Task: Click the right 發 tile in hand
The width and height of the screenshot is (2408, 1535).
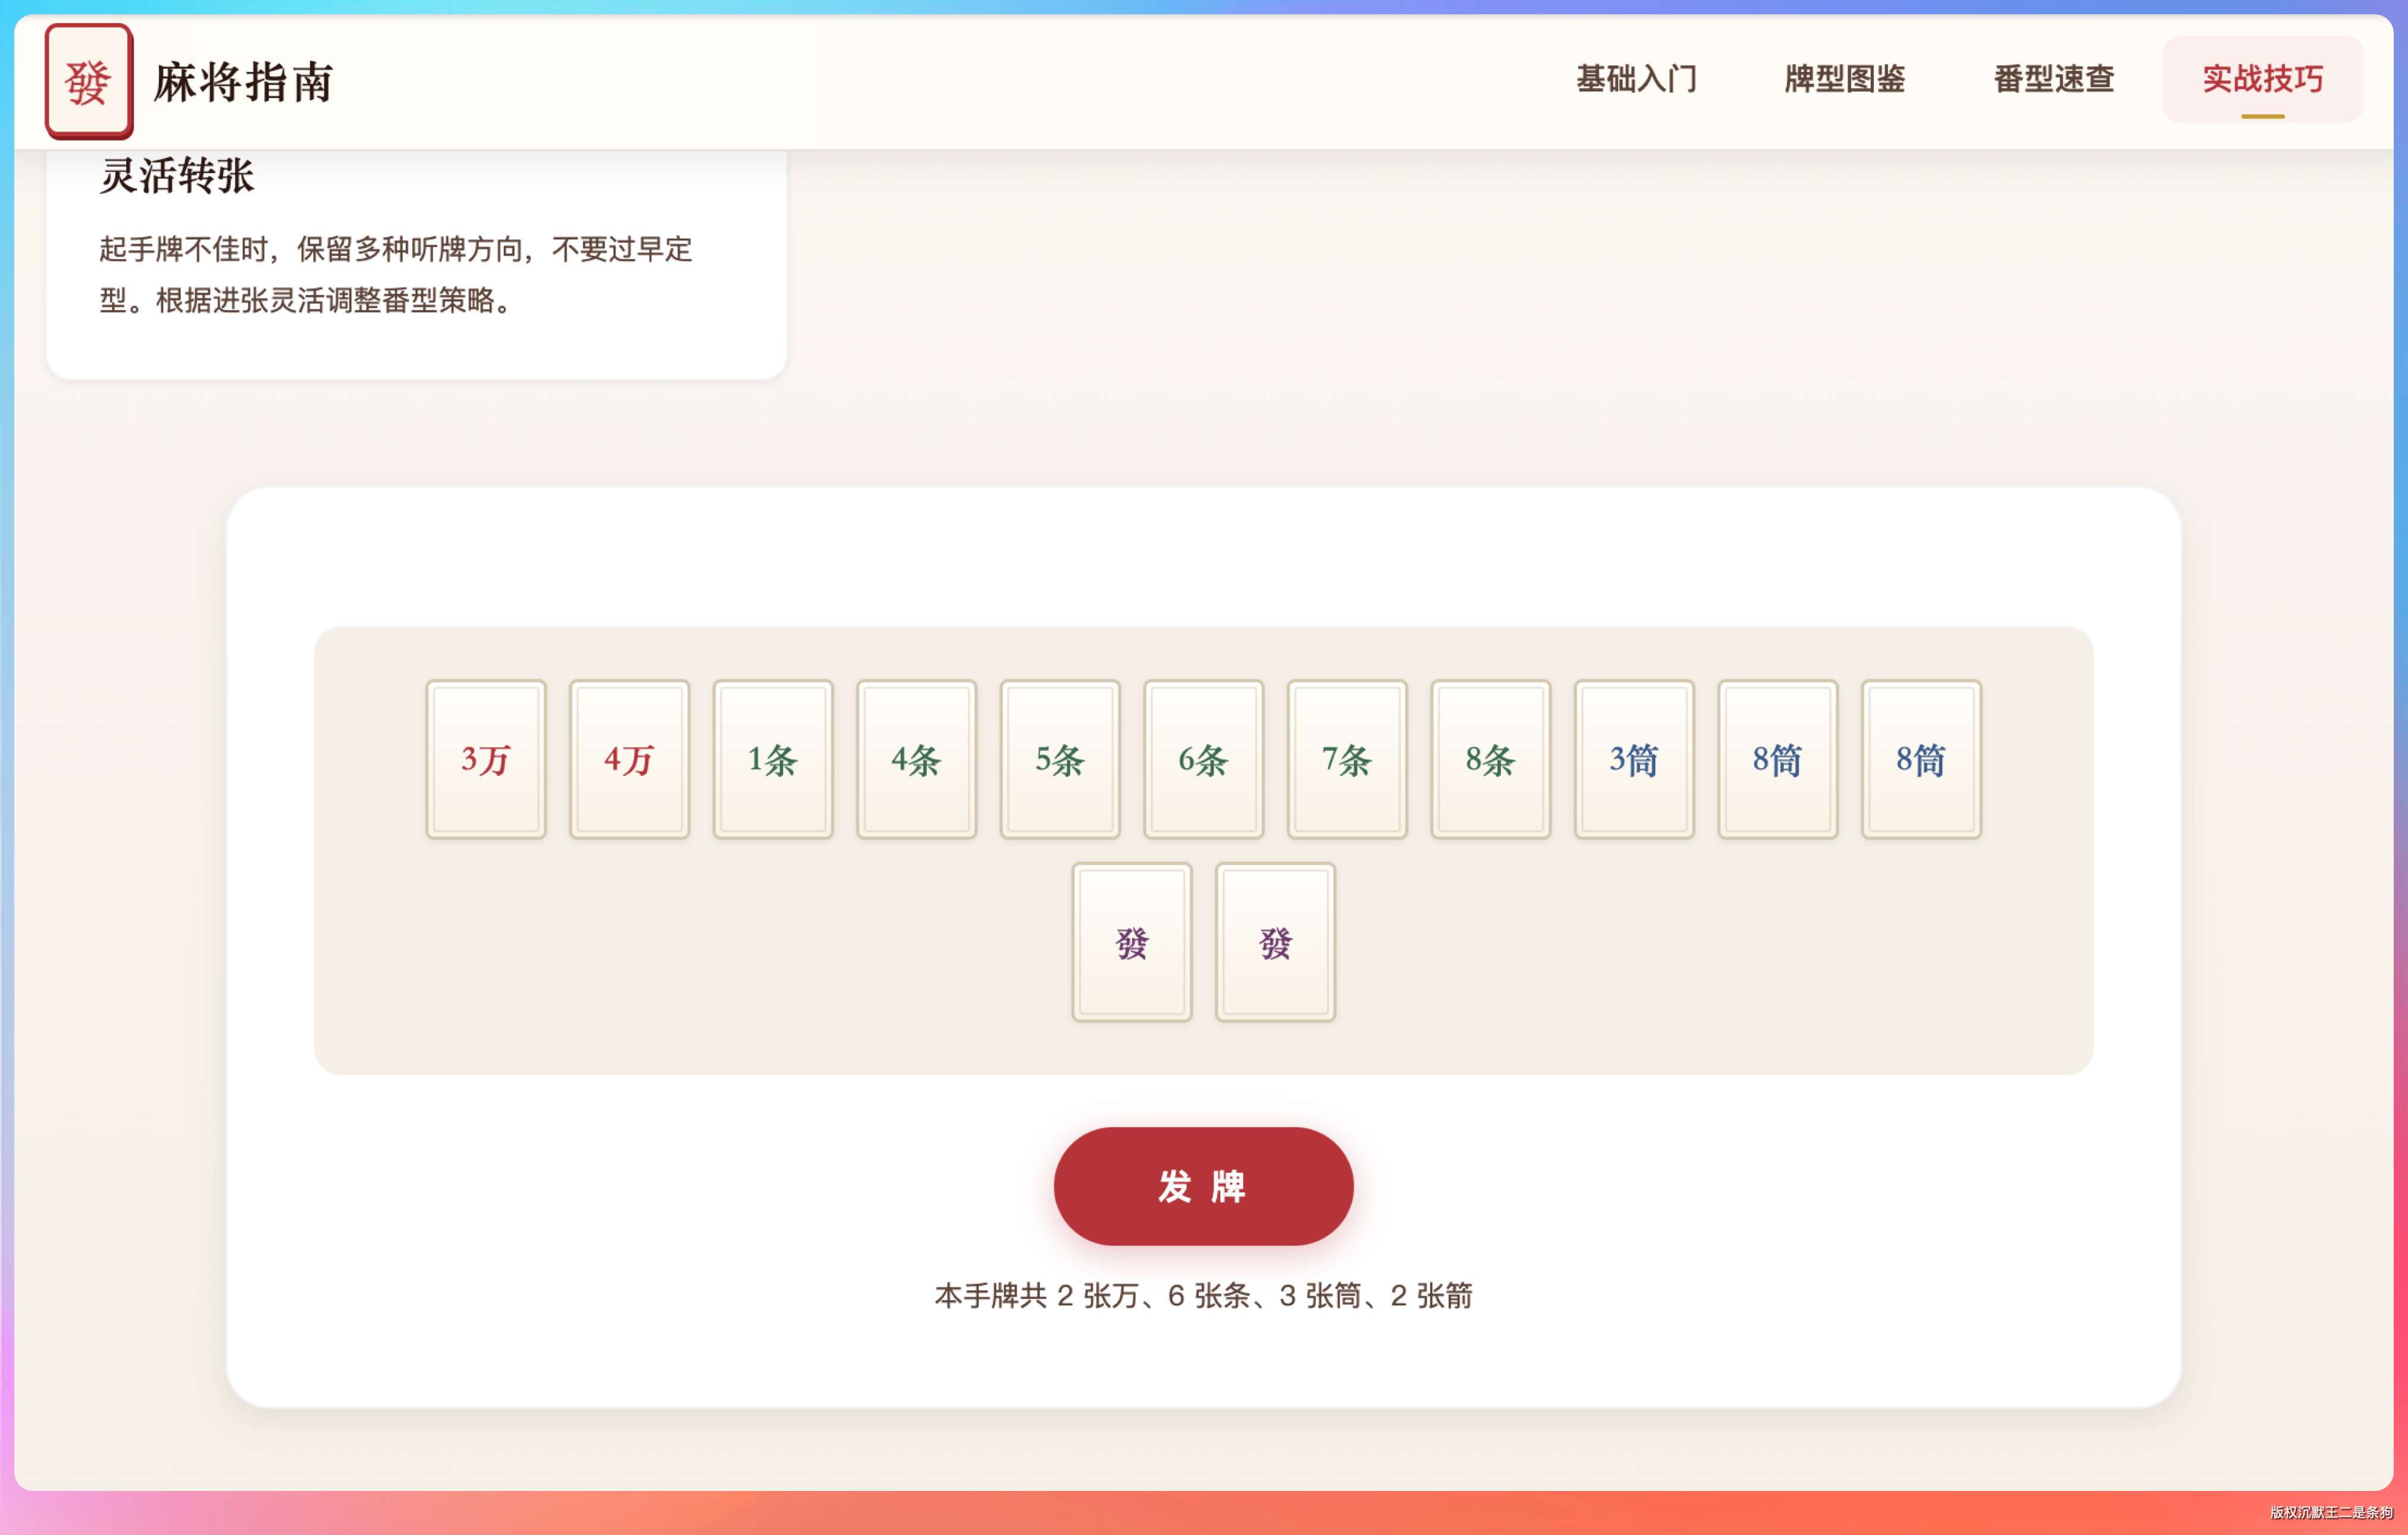Action: coord(1275,942)
